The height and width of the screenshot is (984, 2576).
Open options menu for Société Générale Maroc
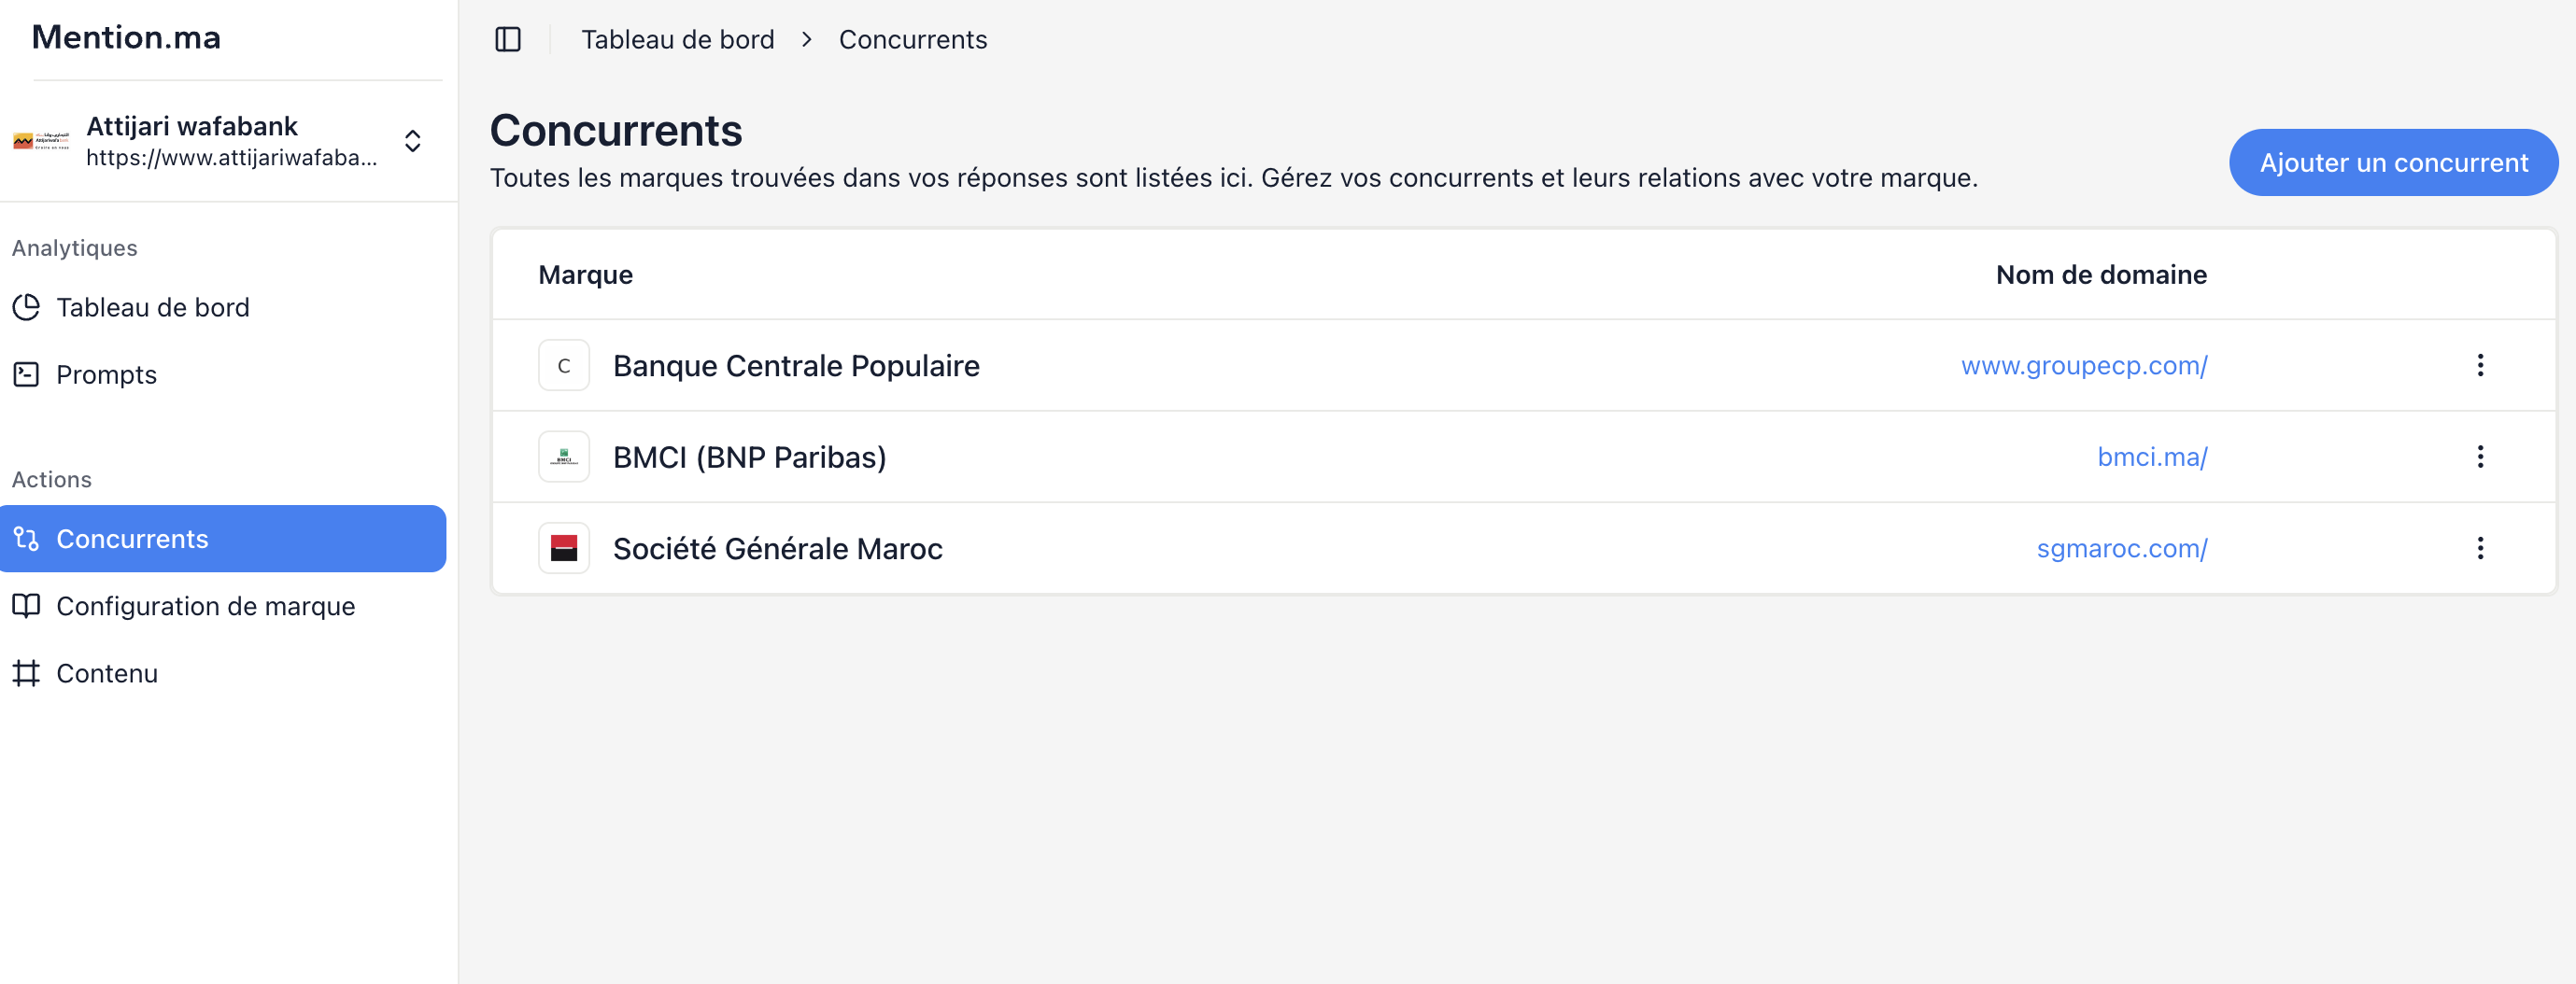(2479, 548)
